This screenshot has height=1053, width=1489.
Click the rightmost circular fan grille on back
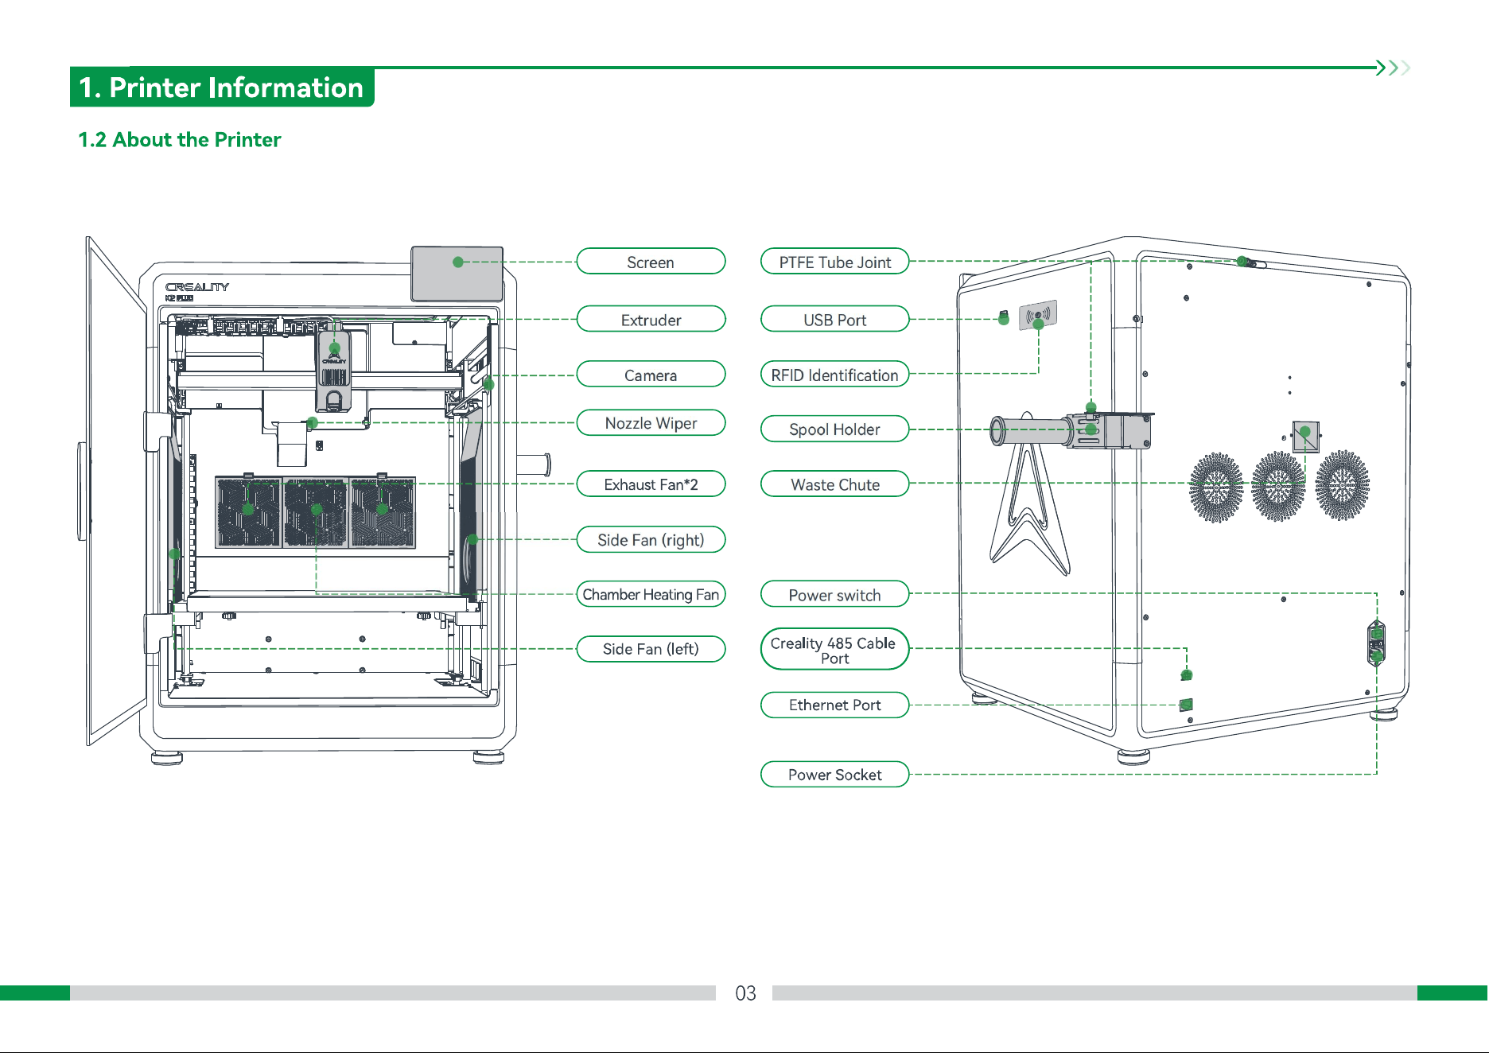point(1342,484)
